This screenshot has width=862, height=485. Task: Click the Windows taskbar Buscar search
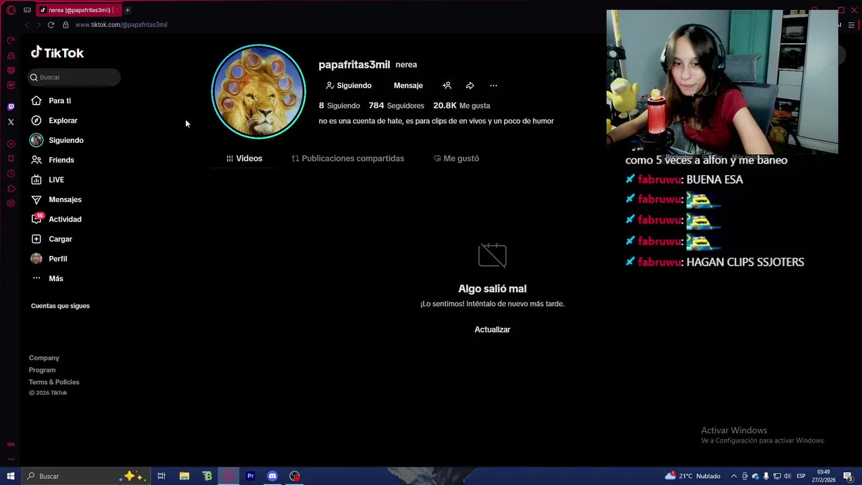86,476
